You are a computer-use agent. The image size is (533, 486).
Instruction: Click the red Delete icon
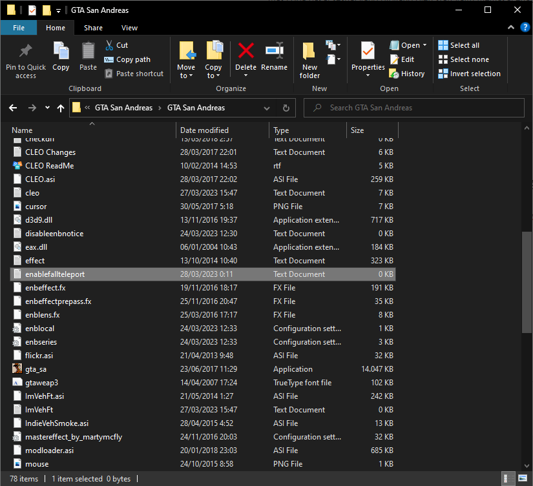point(246,50)
